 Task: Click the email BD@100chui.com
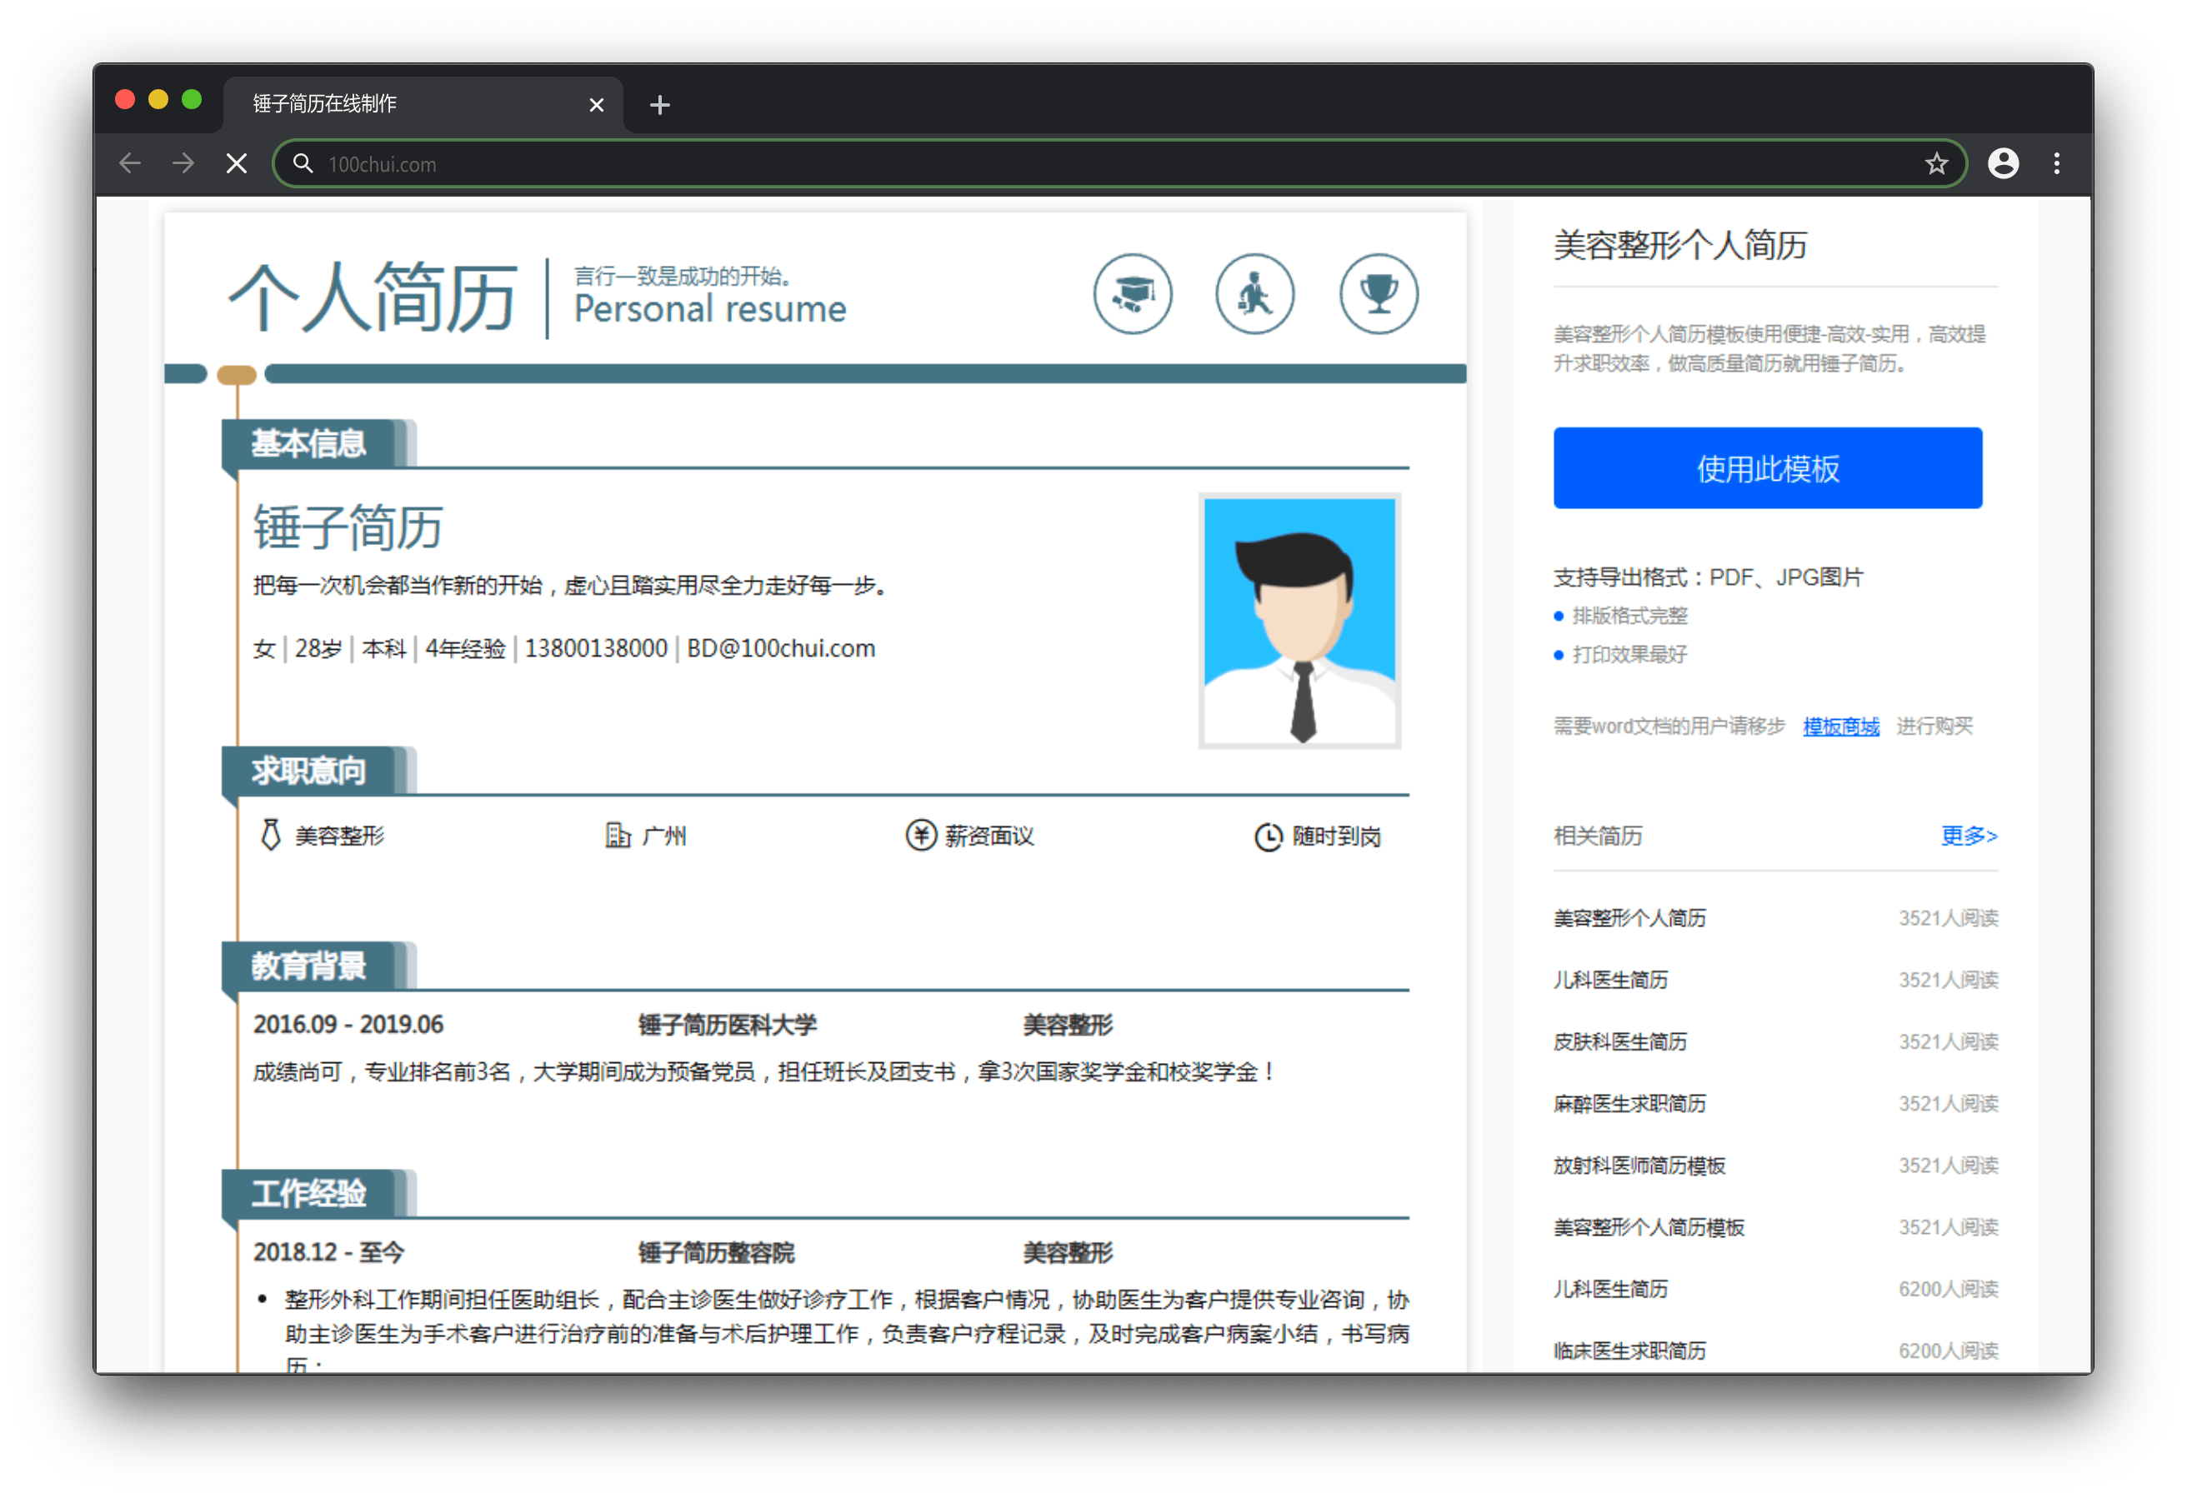click(780, 648)
